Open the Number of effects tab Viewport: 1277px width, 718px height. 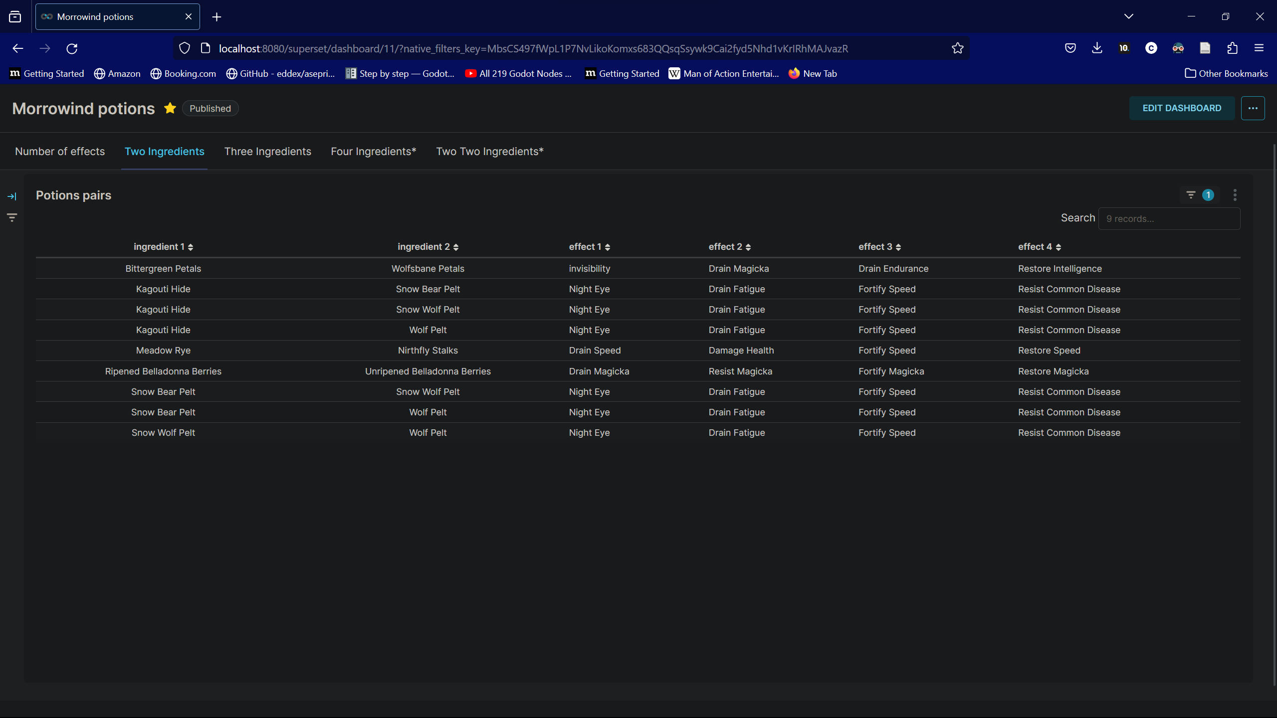point(60,152)
